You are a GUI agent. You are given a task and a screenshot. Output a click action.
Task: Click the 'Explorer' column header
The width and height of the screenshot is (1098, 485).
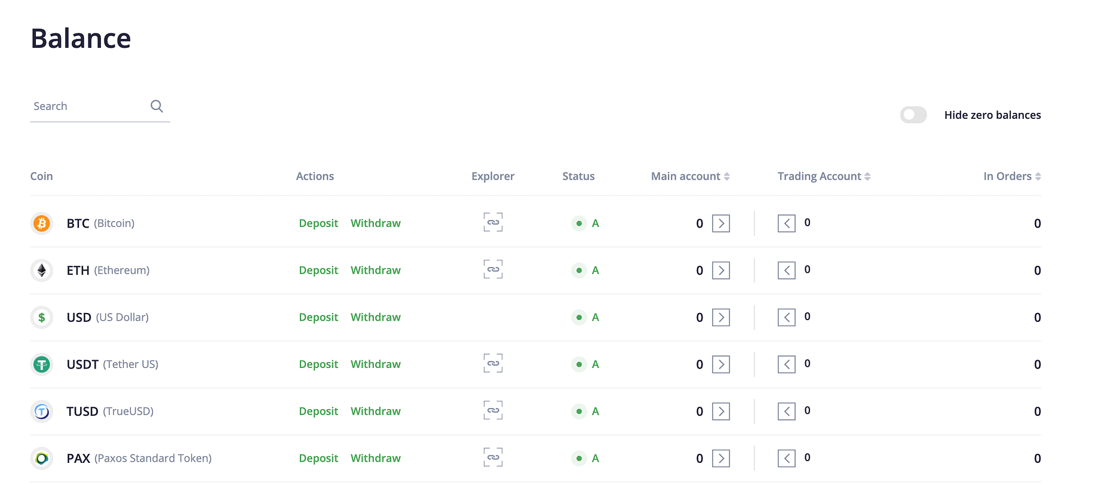click(x=493, y=176)
